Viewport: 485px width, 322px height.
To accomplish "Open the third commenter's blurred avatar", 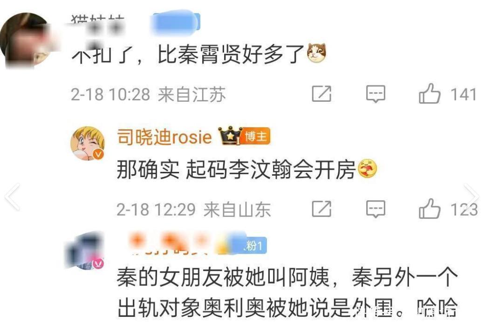I will [84, 250].
